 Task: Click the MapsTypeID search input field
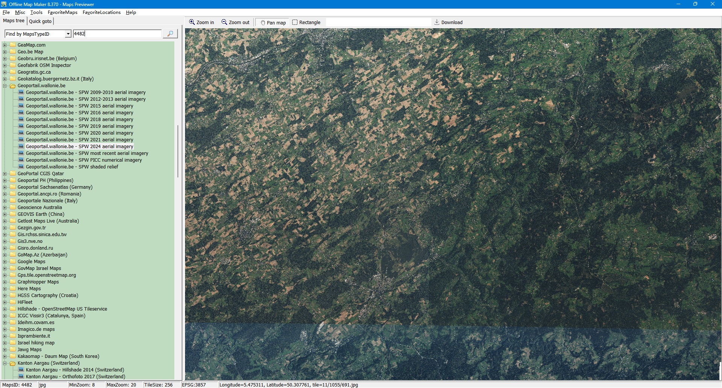(117, 34)
